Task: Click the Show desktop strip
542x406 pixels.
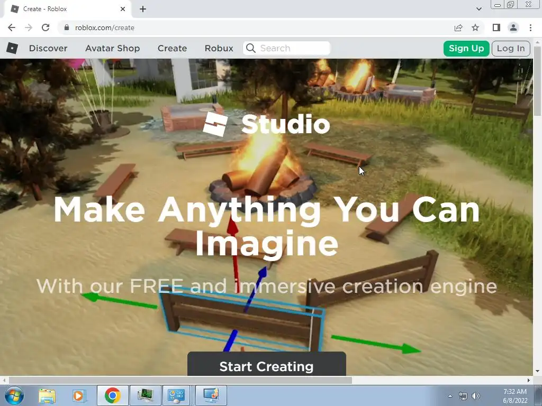Action: point(538,395)
